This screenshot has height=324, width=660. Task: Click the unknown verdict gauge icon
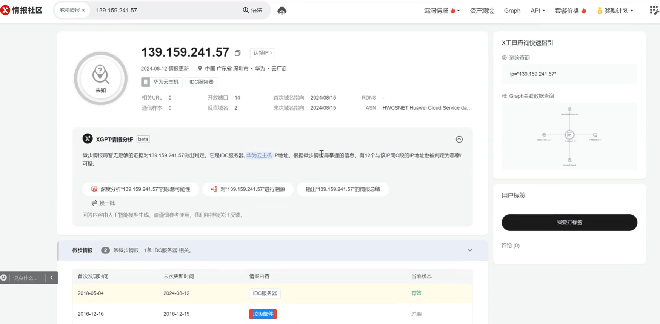101,78
